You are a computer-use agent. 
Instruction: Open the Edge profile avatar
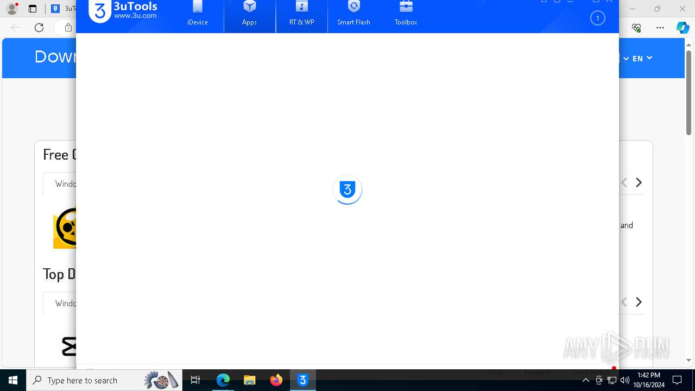coord(12,9)
